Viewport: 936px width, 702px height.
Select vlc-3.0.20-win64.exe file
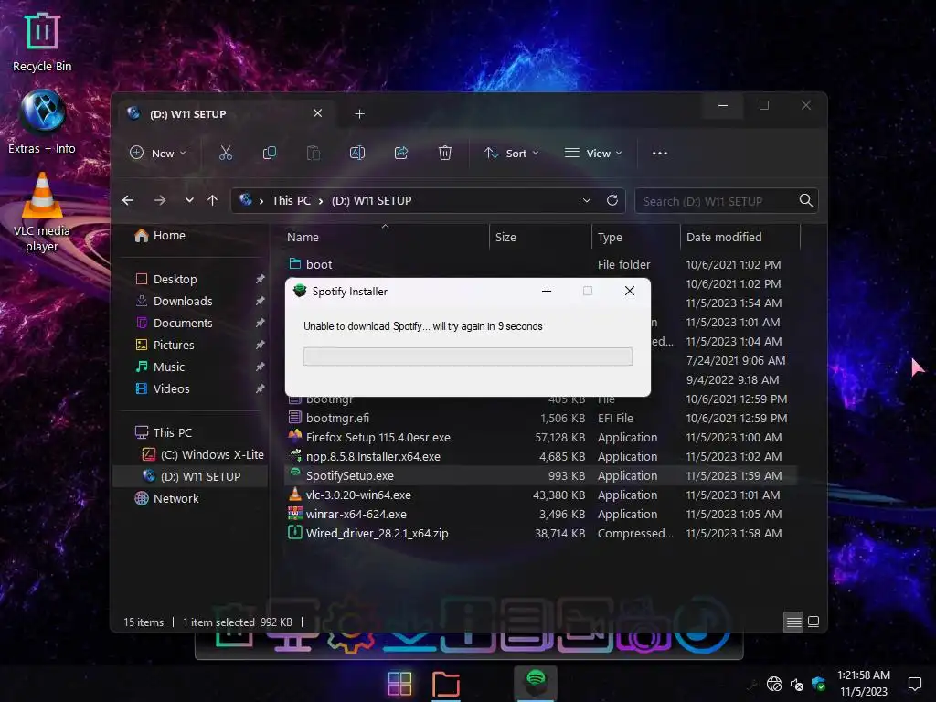[540, 495]
